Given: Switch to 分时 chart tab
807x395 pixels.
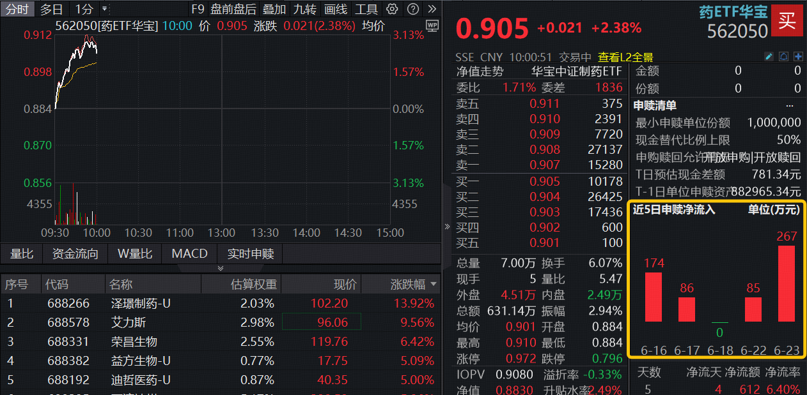Looking at the screenshot, I should 17,9.
